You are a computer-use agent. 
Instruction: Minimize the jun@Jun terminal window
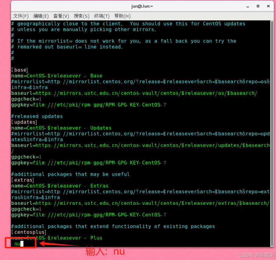(247, 6)
